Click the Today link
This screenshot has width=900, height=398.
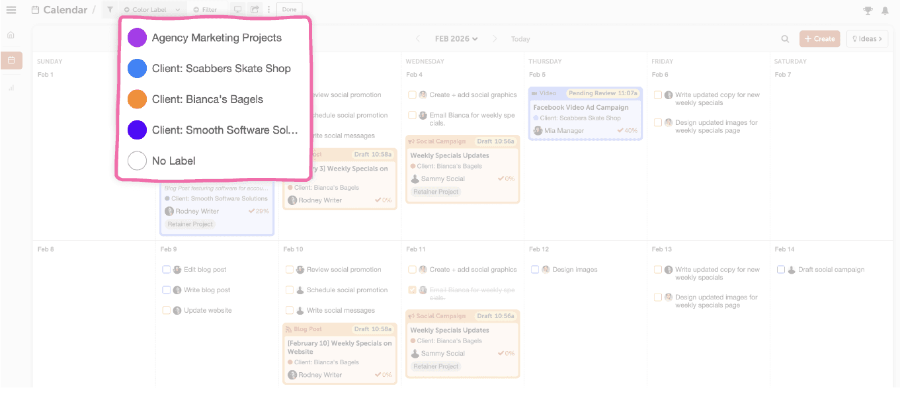click(x=520, y=38)
